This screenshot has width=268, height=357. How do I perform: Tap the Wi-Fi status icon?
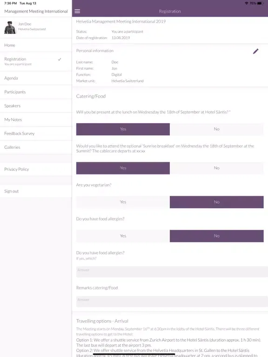246,3
